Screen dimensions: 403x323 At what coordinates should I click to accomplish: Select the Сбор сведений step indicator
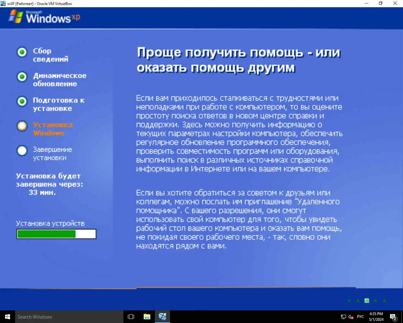22,52
